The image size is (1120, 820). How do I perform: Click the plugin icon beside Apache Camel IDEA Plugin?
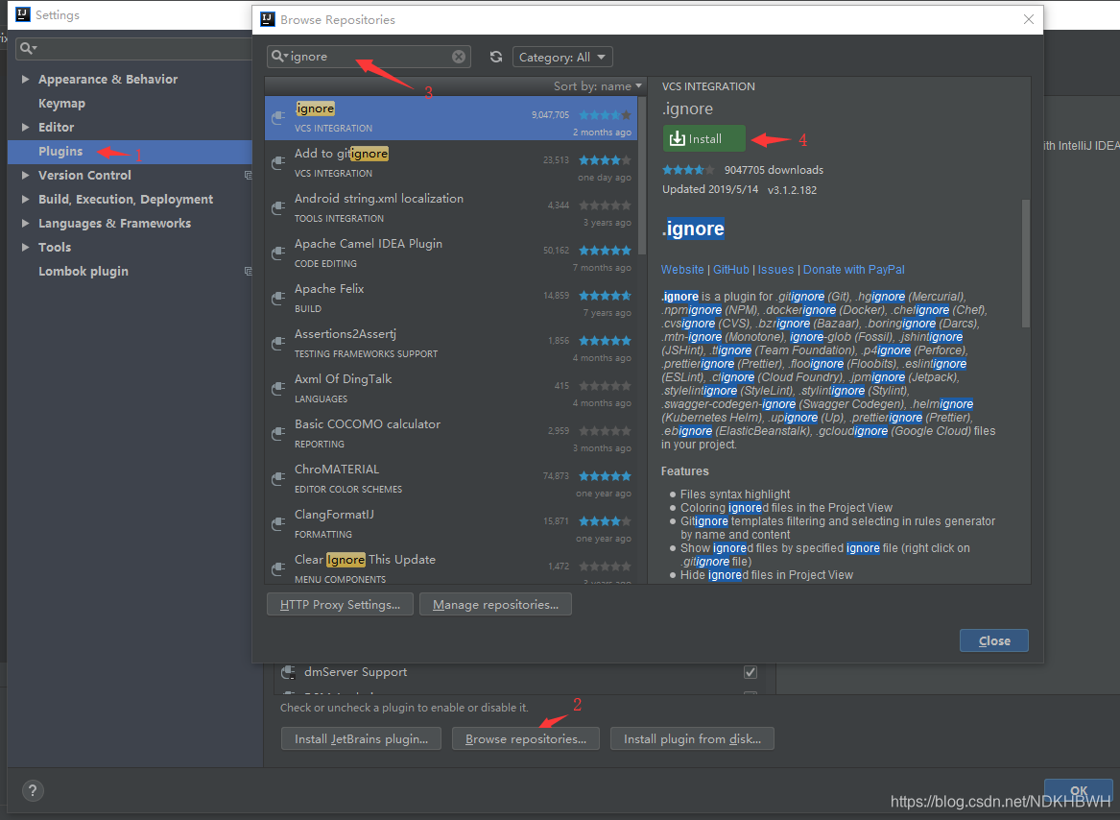pyautogui.click(x=278, y=253)
